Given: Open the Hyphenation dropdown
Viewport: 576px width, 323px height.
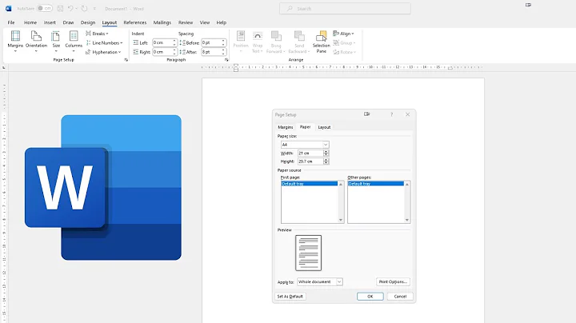Looking at the screenshot, I should coord(103,52).
